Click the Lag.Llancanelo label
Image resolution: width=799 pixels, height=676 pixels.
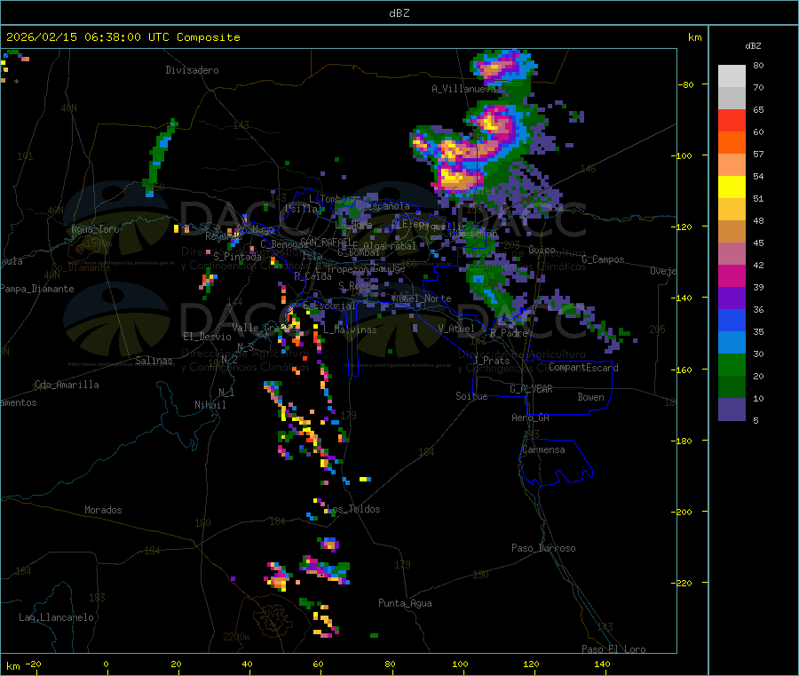[x=56, y=617]
